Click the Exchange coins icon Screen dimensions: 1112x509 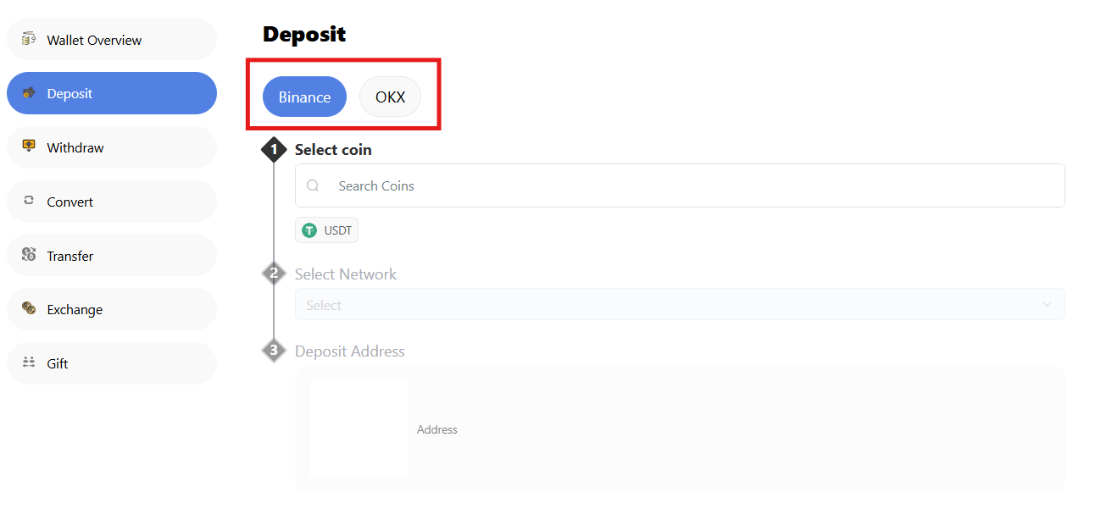(x=29, y=309)
